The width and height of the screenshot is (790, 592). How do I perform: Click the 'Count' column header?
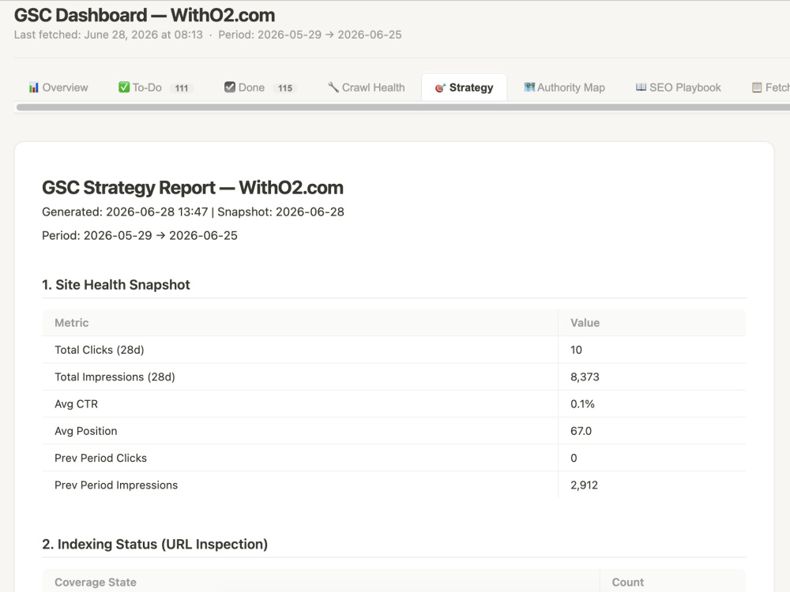pos(628,583)
